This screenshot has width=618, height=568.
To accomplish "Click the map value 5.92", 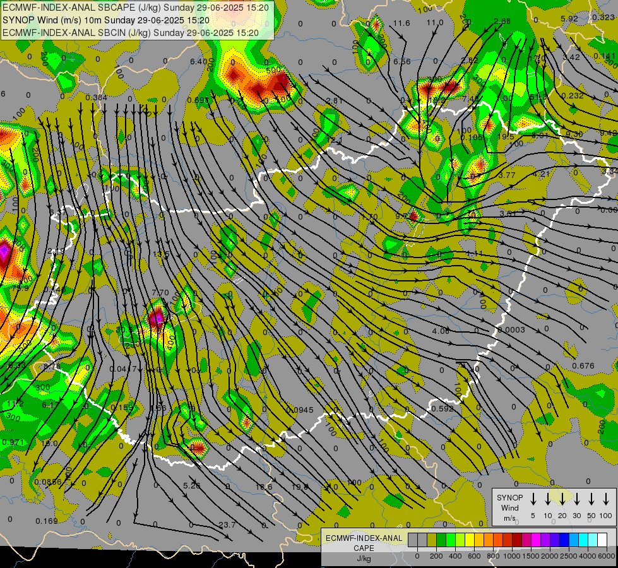I will [x=569, y=19].
